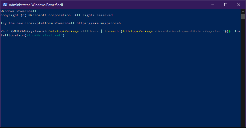Click the scrollbar up arrow

pyautogui.click(x=243, y=12)
